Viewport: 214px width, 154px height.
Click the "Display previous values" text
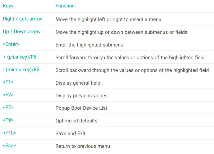point(81,96)
